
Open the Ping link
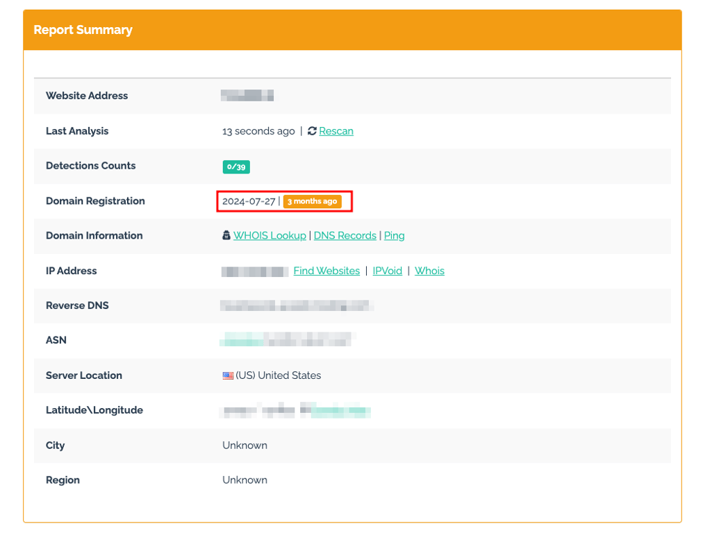tap(394, 235)
